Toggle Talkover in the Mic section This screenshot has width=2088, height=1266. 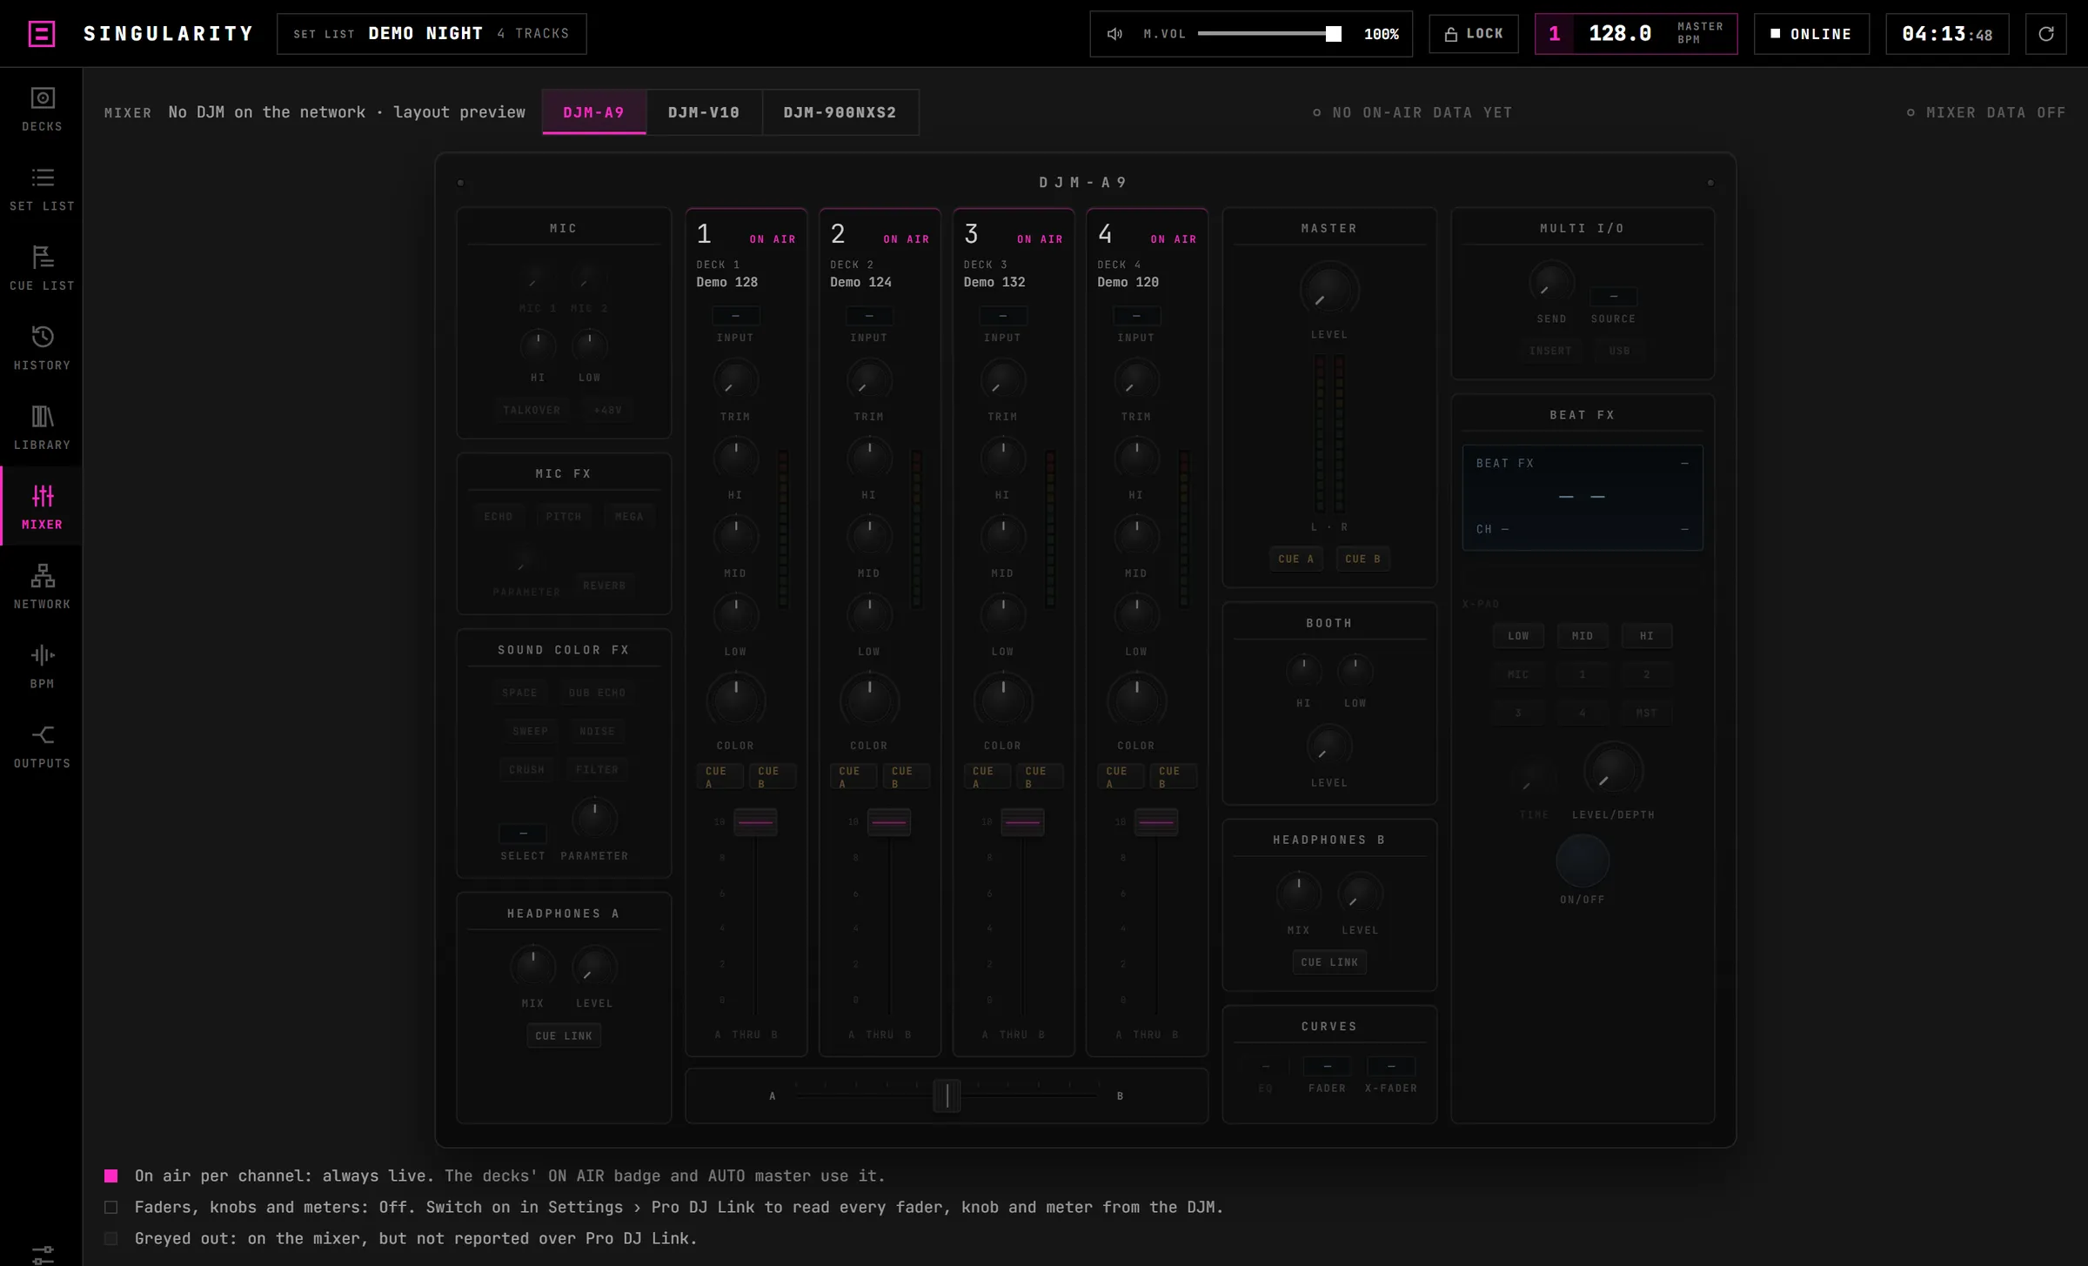(532, 410)
